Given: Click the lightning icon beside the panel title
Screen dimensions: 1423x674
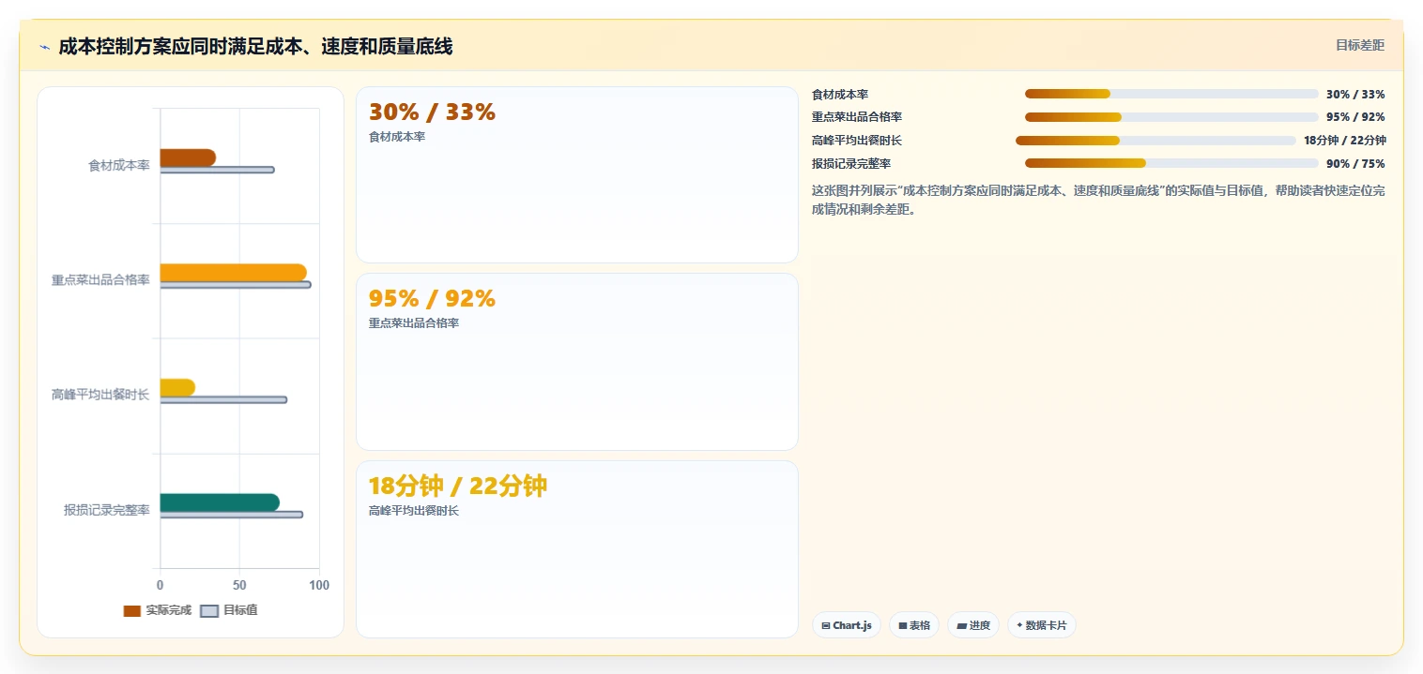Looking at the screenshot, I should (44, 47).
